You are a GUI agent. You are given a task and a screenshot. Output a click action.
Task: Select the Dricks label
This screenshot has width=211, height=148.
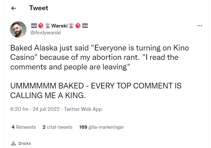(x=24, y=143)
